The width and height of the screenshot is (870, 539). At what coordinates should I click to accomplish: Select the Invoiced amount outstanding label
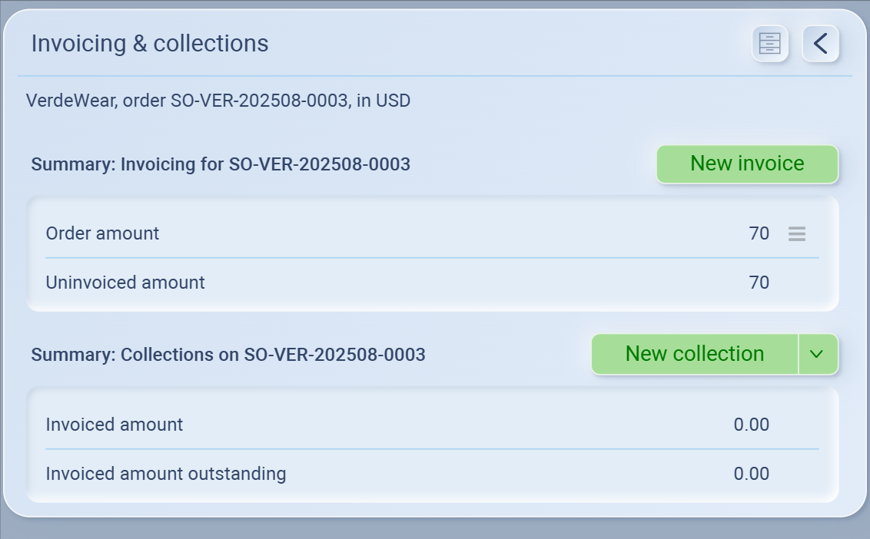pyautogui.click(x=166, y=474)
